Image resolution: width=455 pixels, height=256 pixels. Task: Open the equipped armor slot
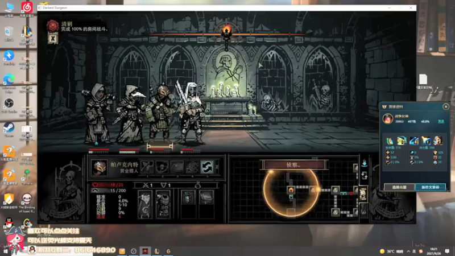tap(163, 204)
